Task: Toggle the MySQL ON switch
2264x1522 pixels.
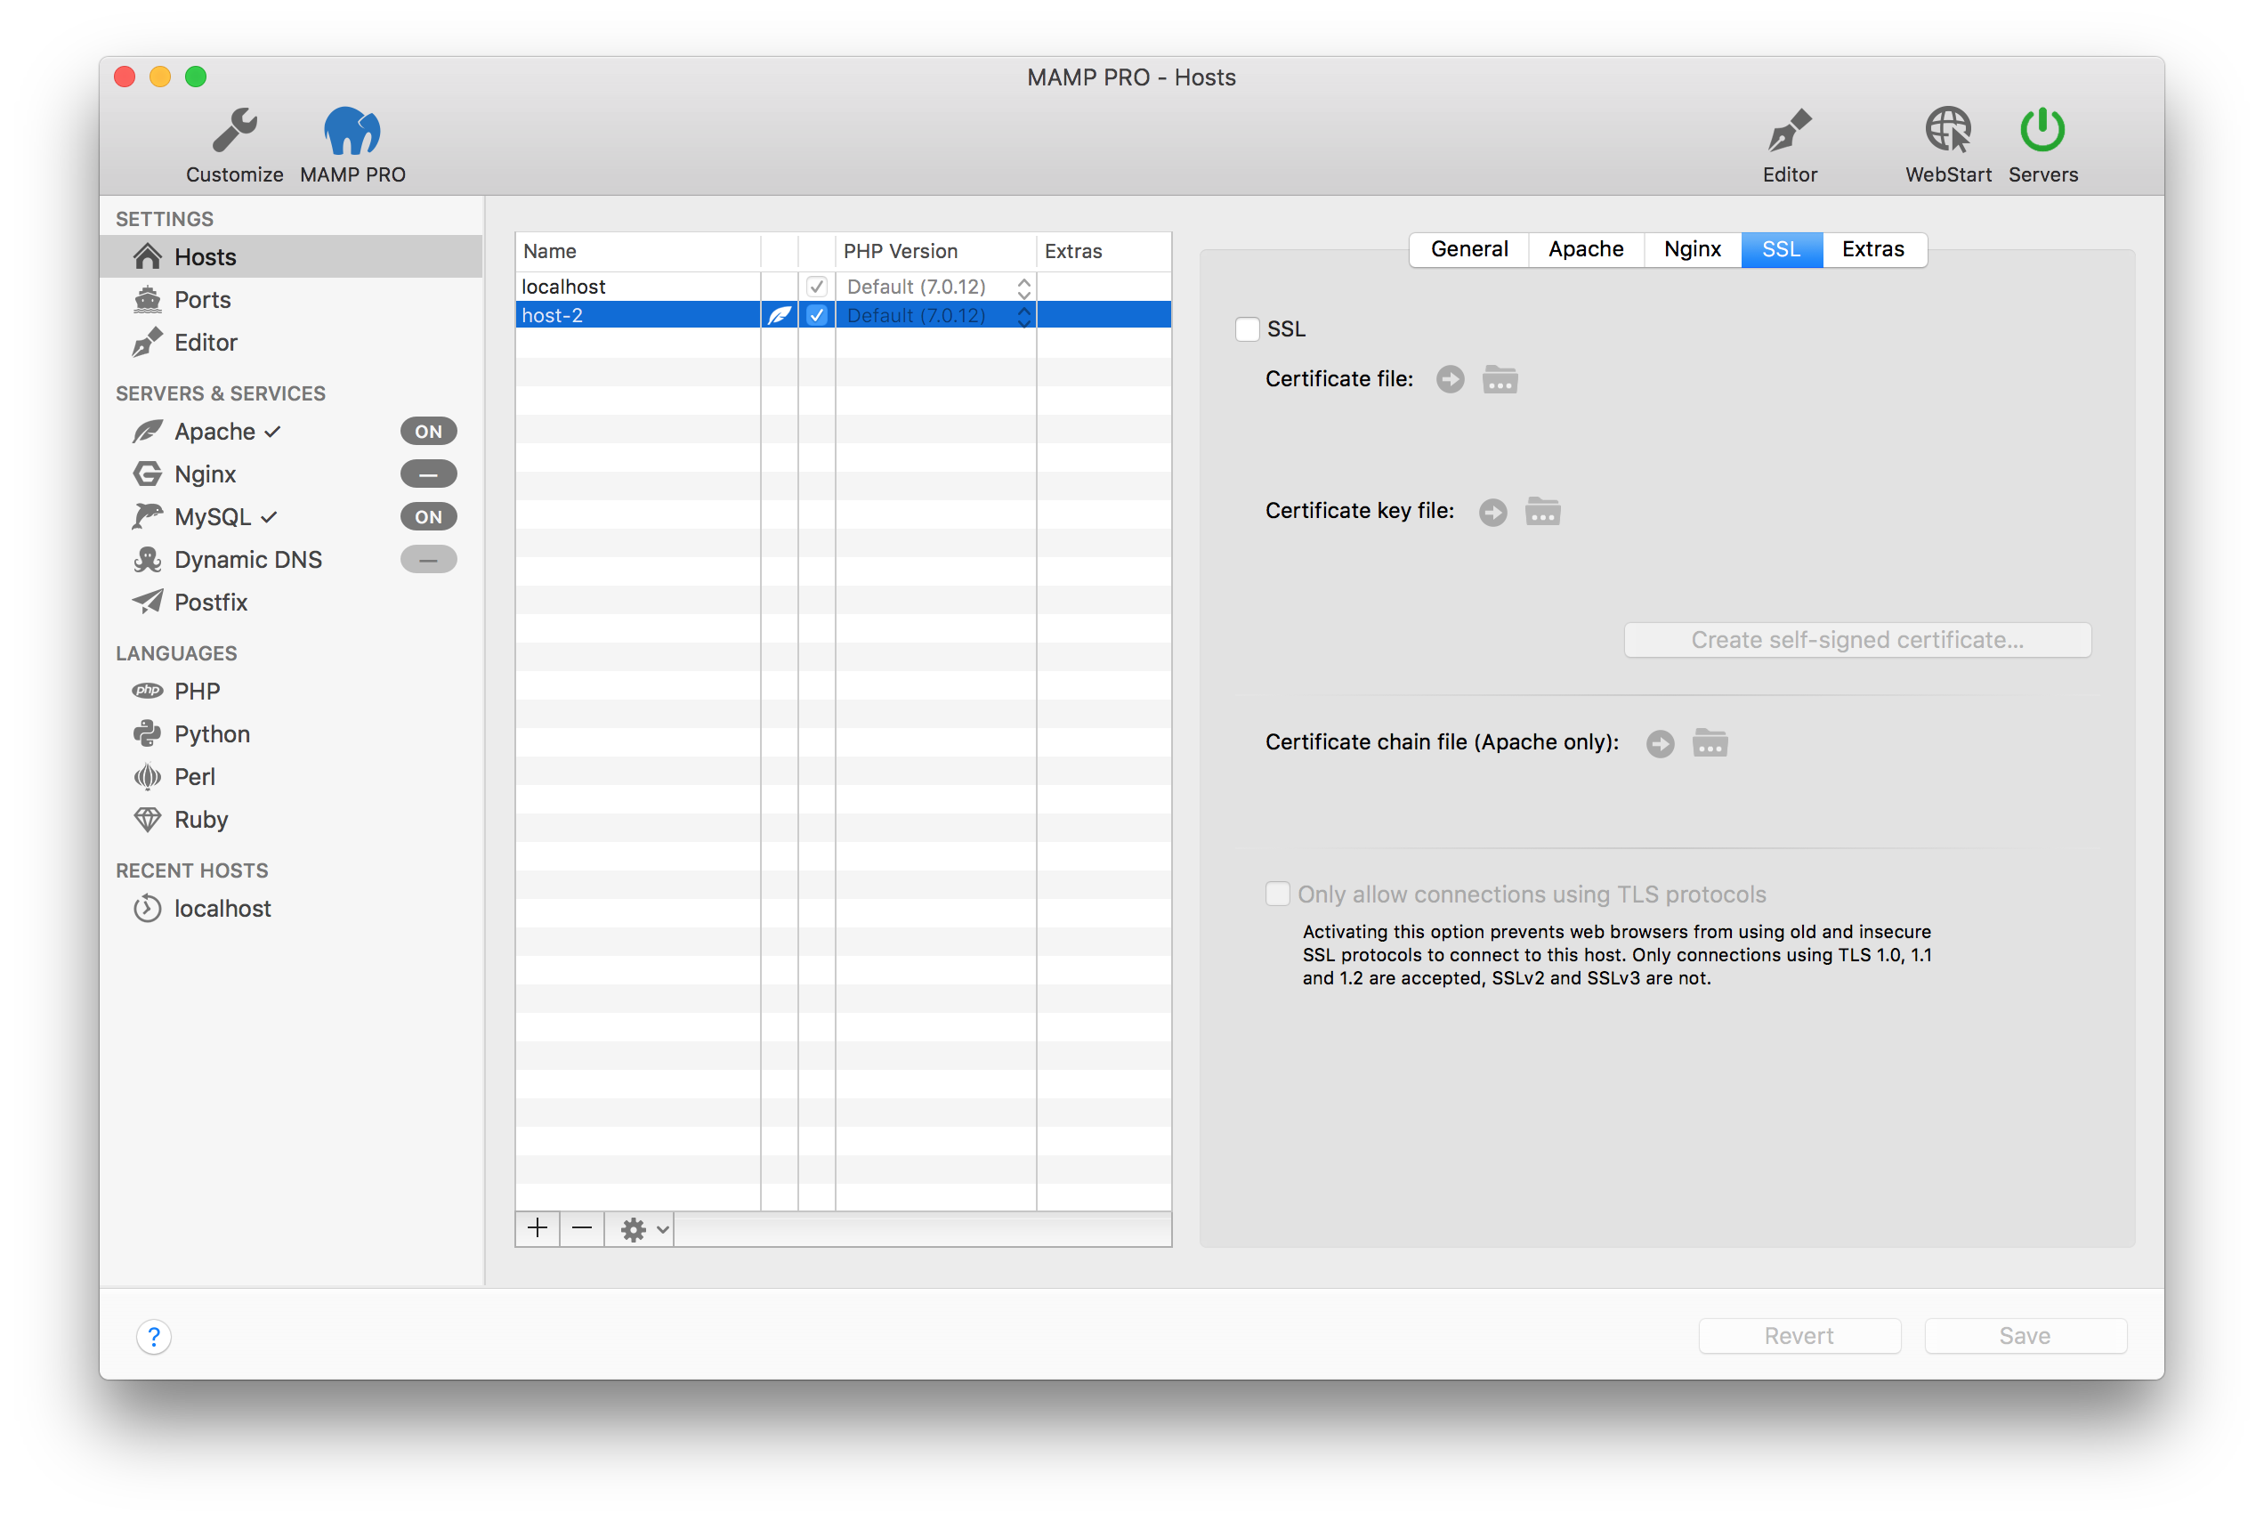Action: (428, 516)
